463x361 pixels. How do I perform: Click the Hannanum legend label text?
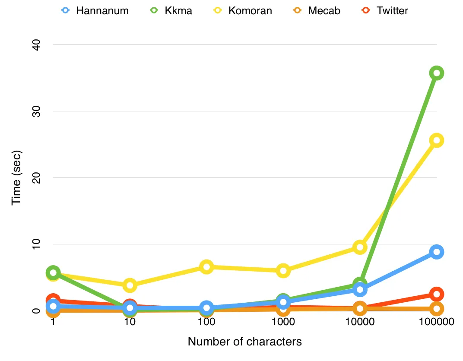[102, 11]
